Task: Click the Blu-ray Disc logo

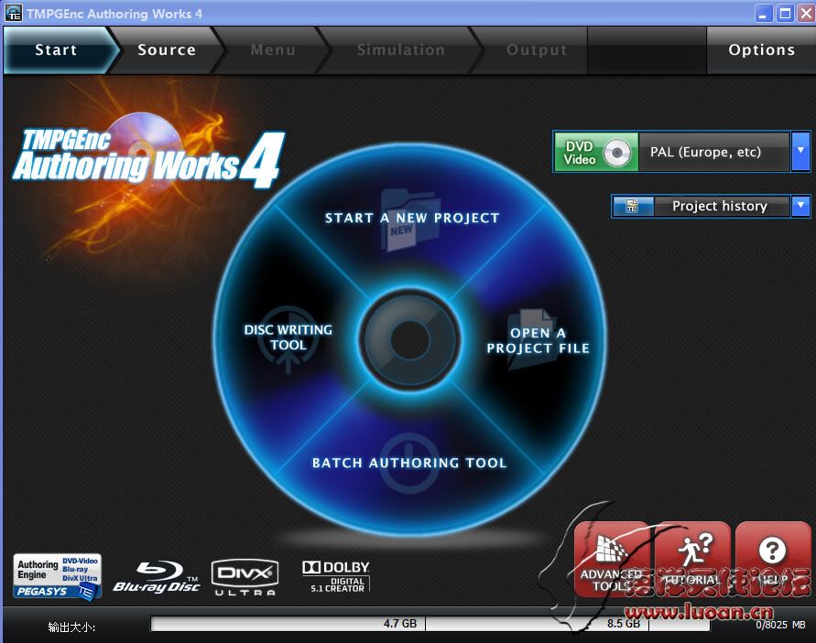Action: point(156,577)
